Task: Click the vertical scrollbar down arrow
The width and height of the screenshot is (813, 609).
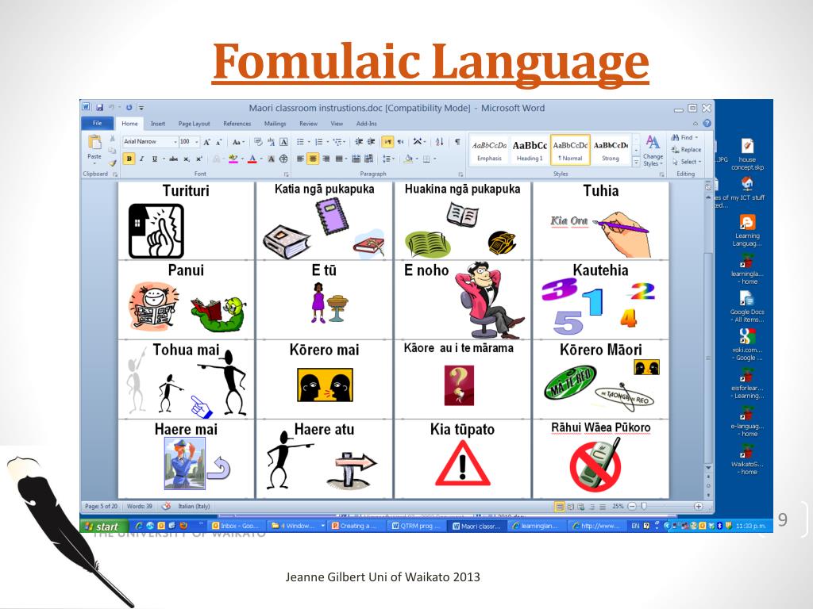Action: pos(708,467)
